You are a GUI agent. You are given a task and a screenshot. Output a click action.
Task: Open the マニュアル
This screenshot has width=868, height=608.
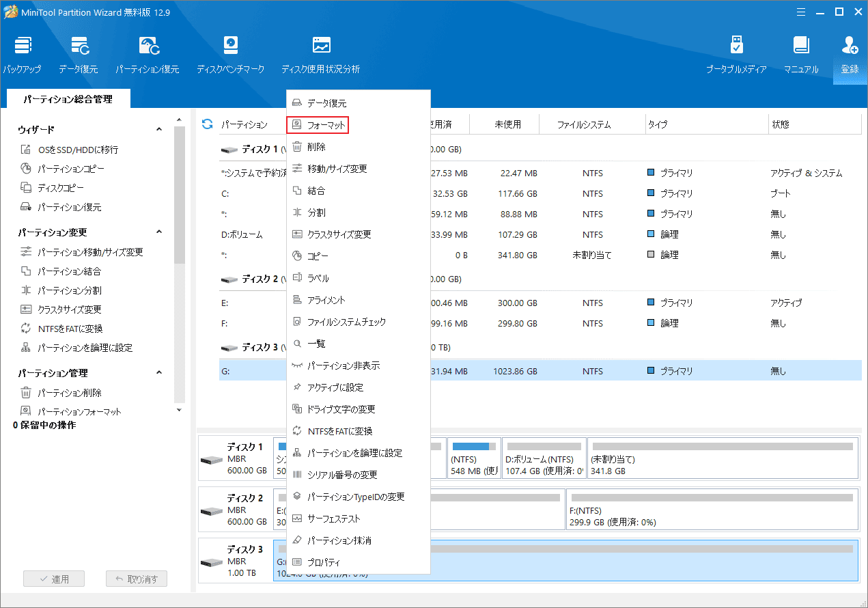801,56
